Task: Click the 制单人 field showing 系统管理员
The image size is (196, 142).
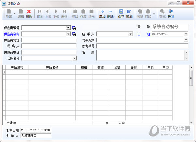Action: (x=36, y=136)
